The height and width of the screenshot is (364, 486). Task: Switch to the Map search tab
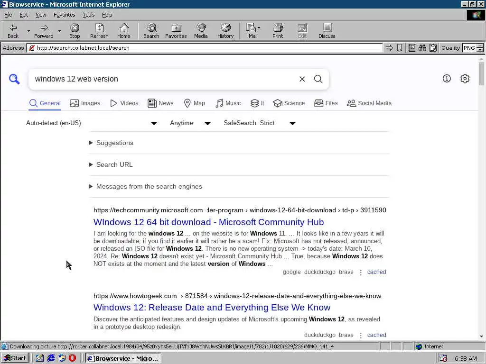(x=194, y=103)
